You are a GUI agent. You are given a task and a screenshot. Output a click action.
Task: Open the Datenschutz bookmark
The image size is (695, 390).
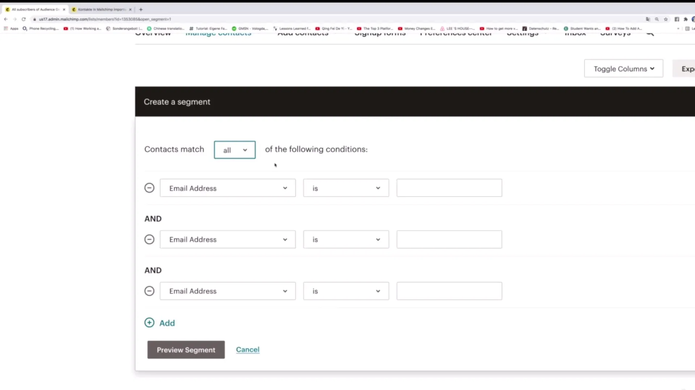click(541, 29)
